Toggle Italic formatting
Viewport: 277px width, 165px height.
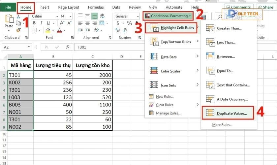tap(41, 23)
